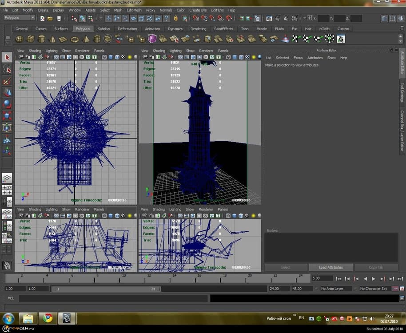Viewport: 406px width, 333px height.
Task: Click the time range slider bar
Action: 106,289
